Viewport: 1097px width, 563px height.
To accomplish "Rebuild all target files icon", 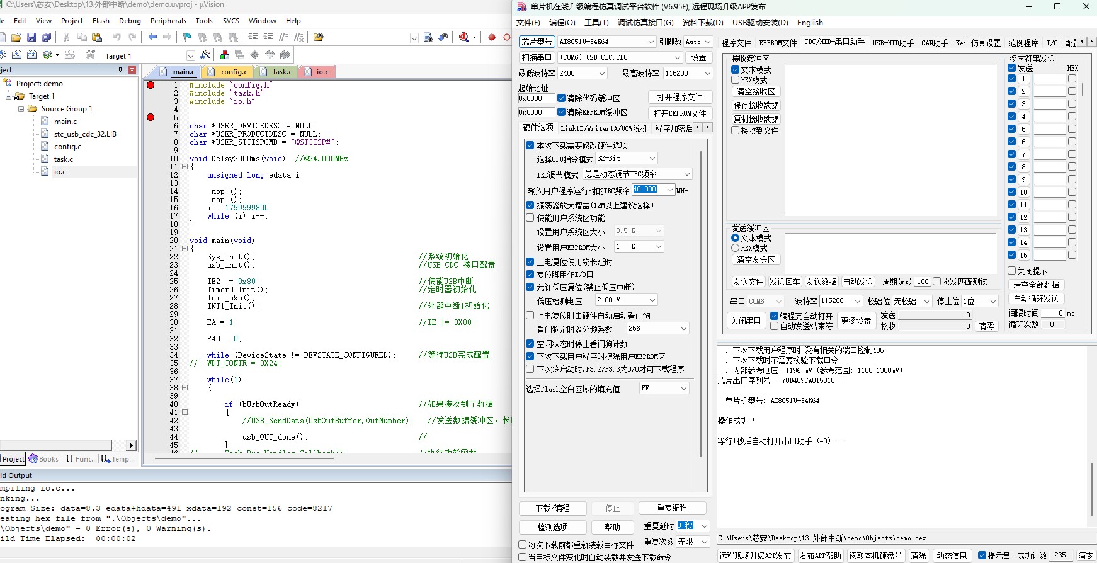I will pos(31,55).
